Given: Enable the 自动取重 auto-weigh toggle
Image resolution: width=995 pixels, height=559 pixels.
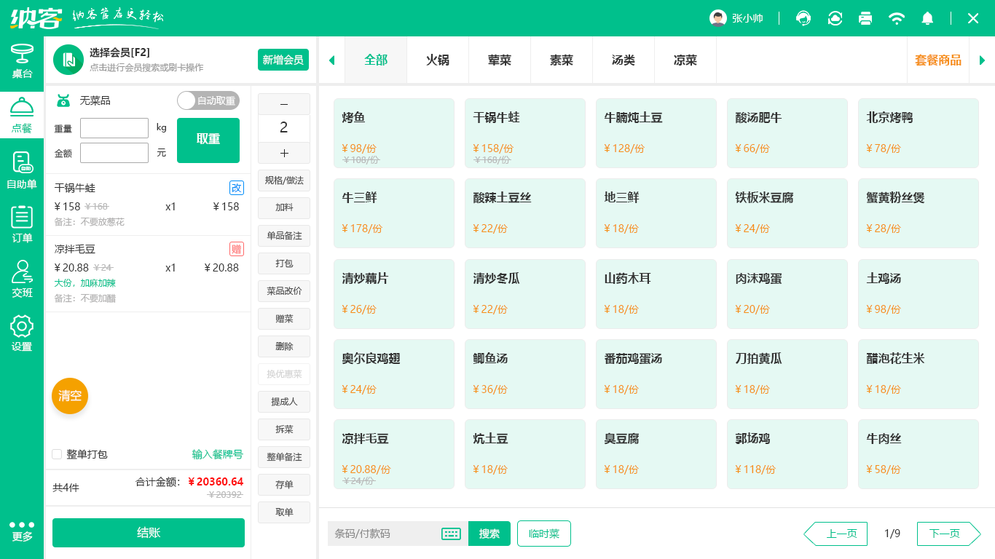Looking at the screenshot, I should [208, 100].
